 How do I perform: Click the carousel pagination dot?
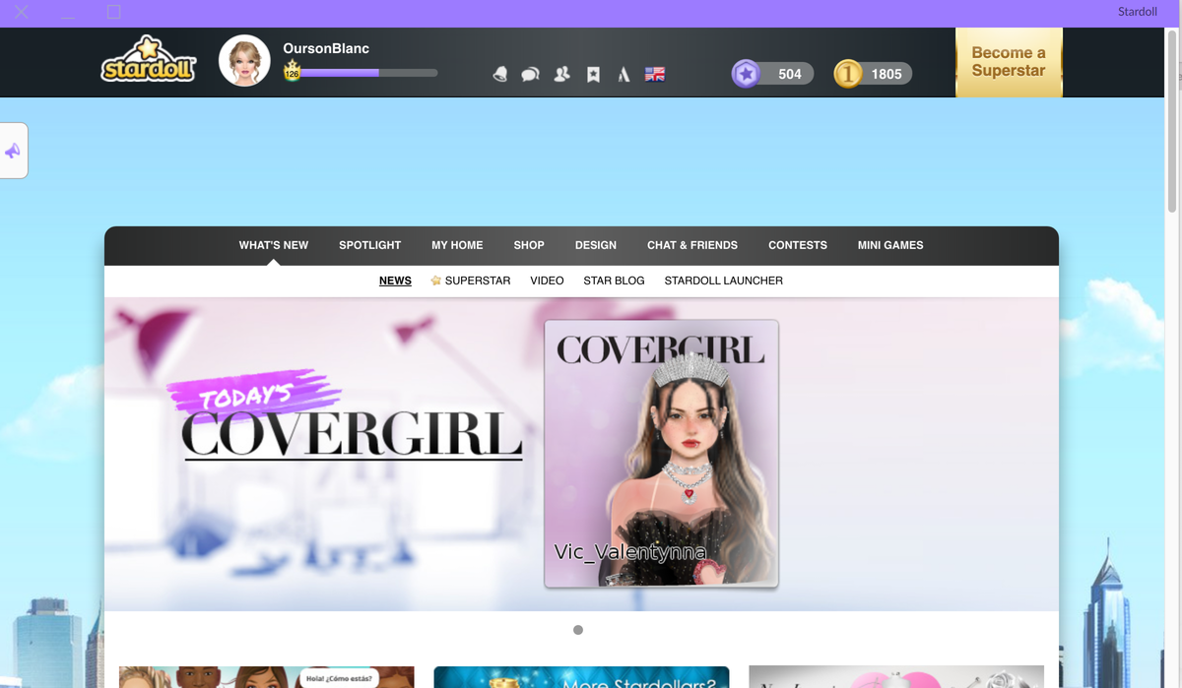[x=578, y=630]
